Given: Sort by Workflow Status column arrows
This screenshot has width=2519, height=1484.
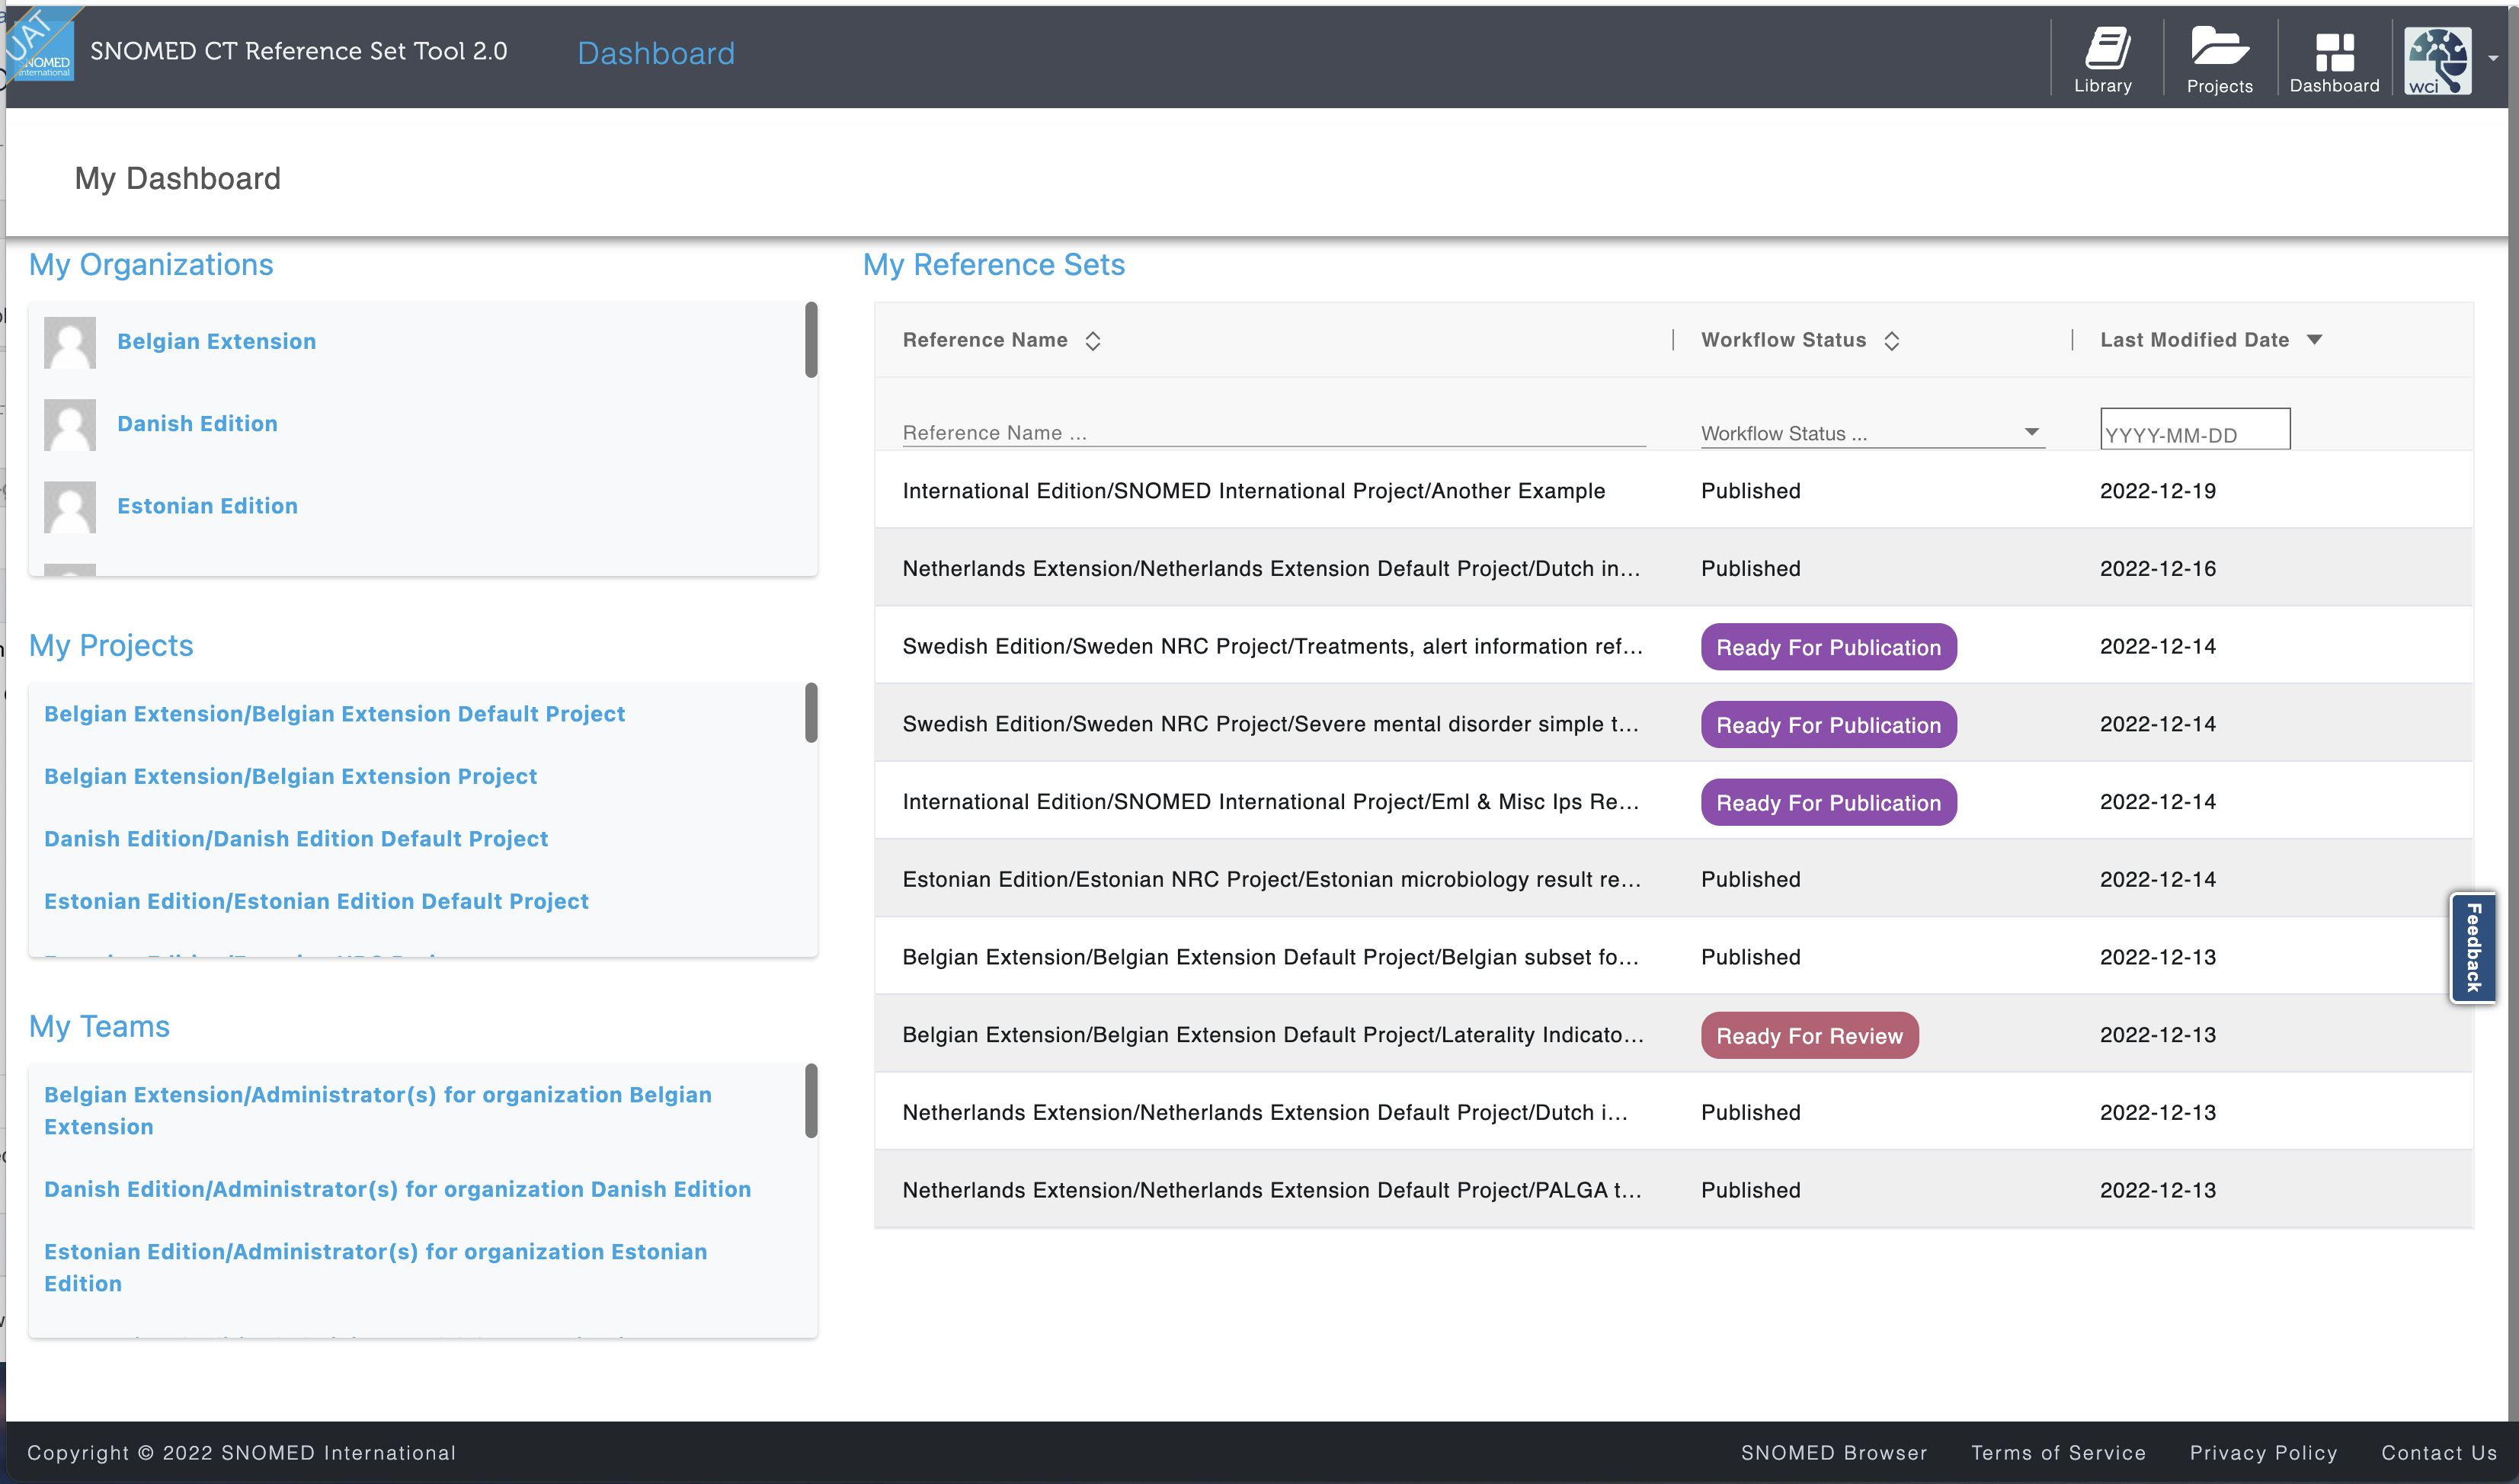Looking at the screenshot, I should pos(1891,341).
